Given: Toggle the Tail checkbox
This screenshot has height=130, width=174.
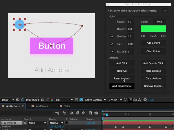Looking at the screenshot, I should (x=112, y=44).
